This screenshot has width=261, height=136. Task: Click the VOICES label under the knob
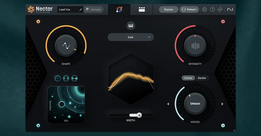pyautogui.click(x=195, y=122)
